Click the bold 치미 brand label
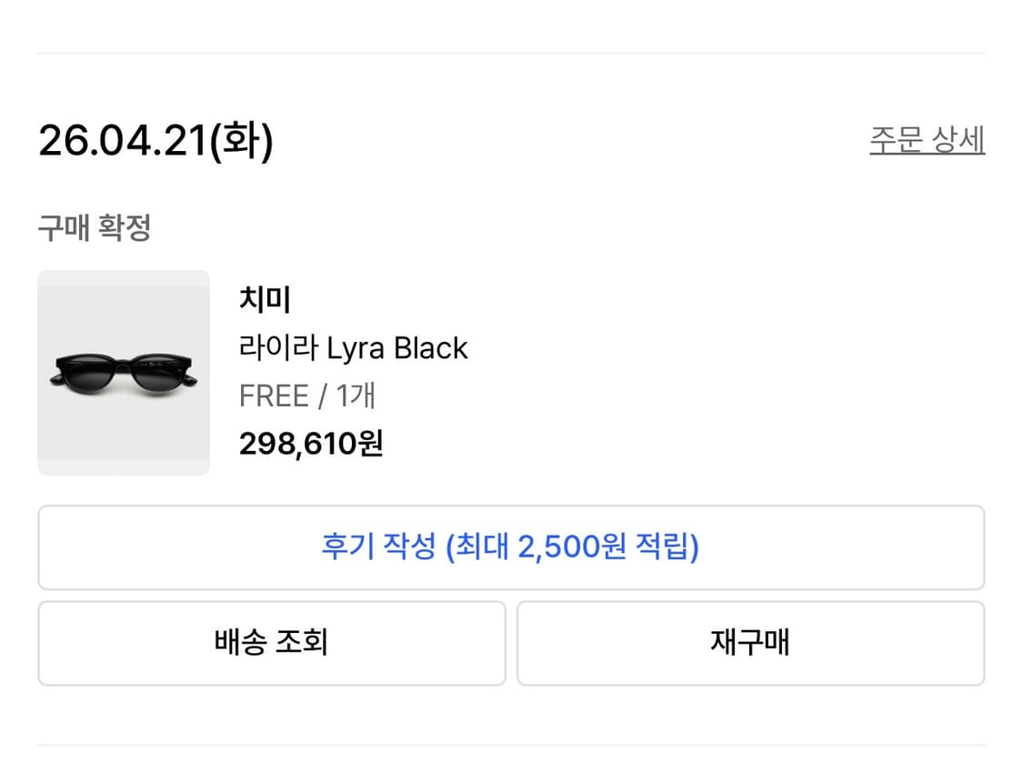This screenshot has height=772, width=1023. [264, 298]
